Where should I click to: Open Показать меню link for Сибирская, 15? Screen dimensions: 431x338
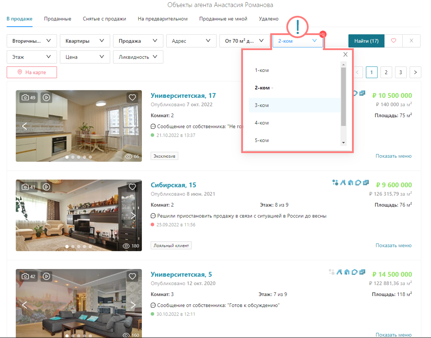pyautogui.click(x=393, y=246)
